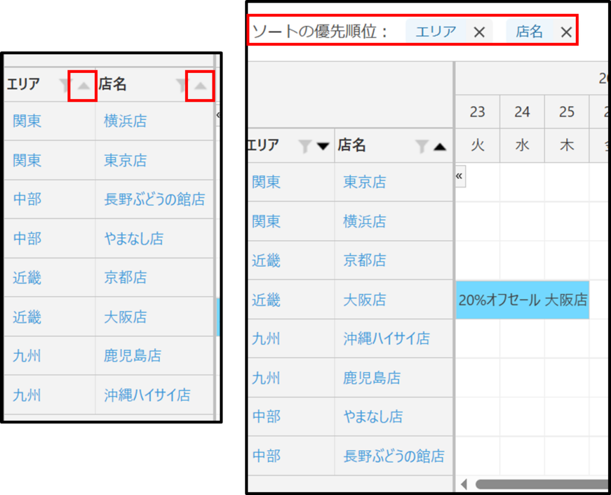Remove エリア chip from sort priority
611x495 pixels.
click(479, 32)
